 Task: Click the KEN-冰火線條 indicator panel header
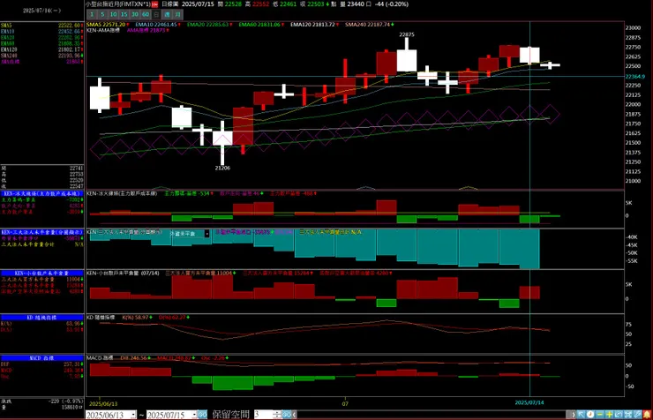pos(41,193)
